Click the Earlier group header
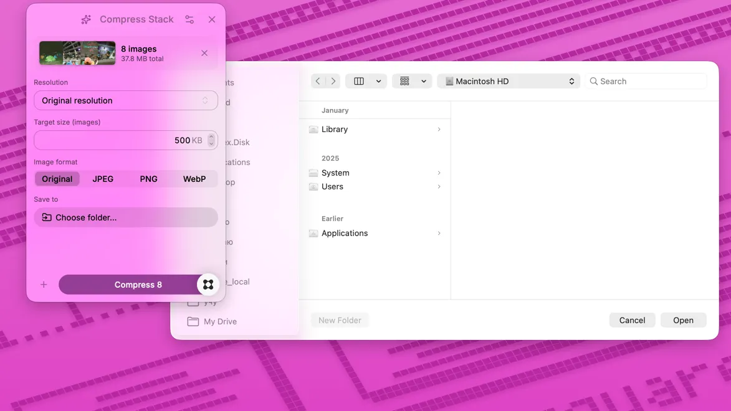This screenshot has width=731, height=411. (x=332, y=219)
